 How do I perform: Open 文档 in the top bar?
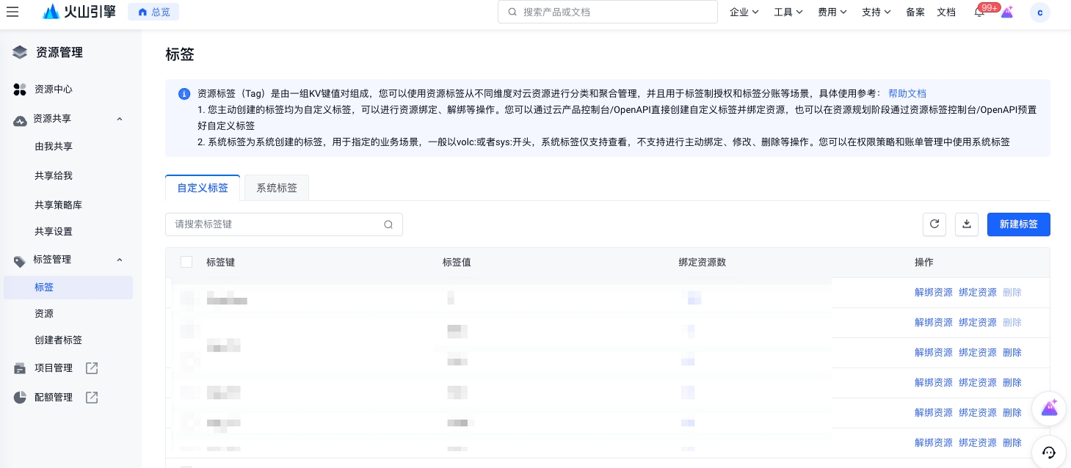[x=946, y=12]
